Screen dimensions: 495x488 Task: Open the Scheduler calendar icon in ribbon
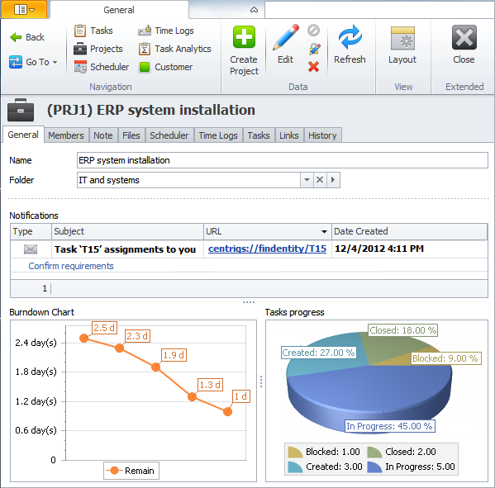point(80,67)
